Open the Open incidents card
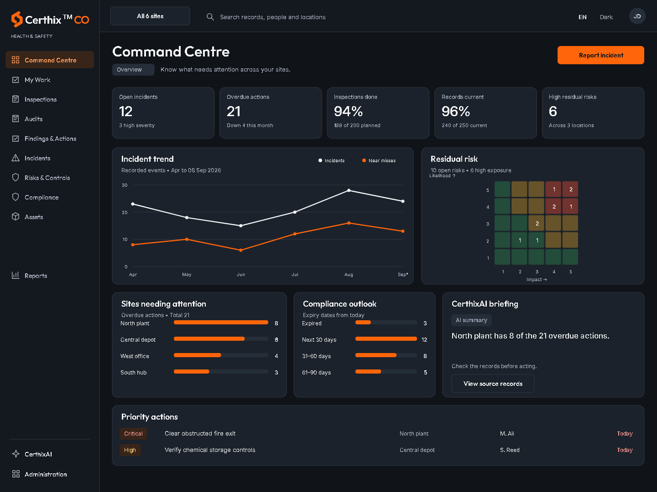 pos(163,113)
